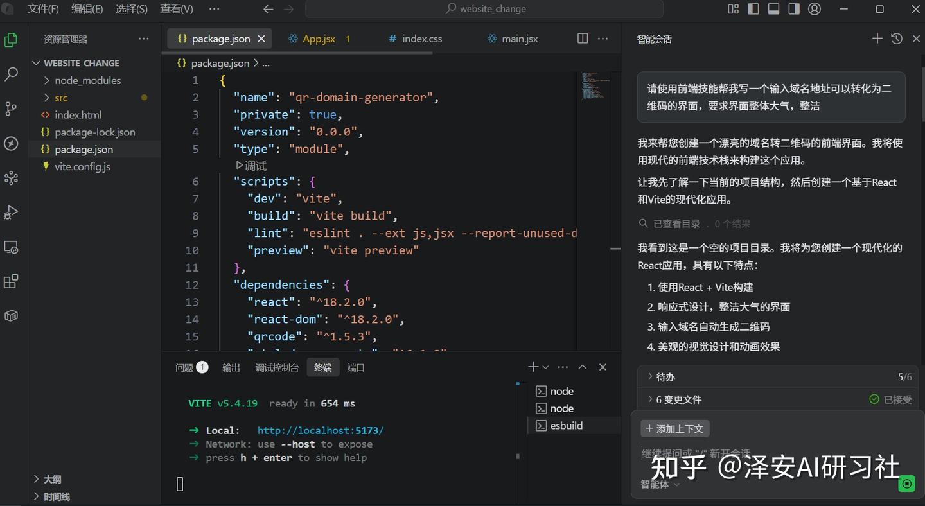Switch to the App.jsx editor tab

[317, 39]
